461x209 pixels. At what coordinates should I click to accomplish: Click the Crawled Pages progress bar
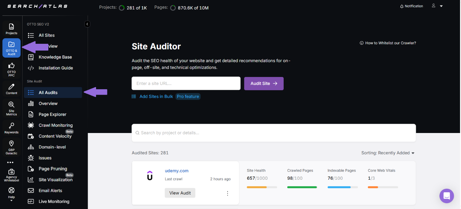[302, 187]
